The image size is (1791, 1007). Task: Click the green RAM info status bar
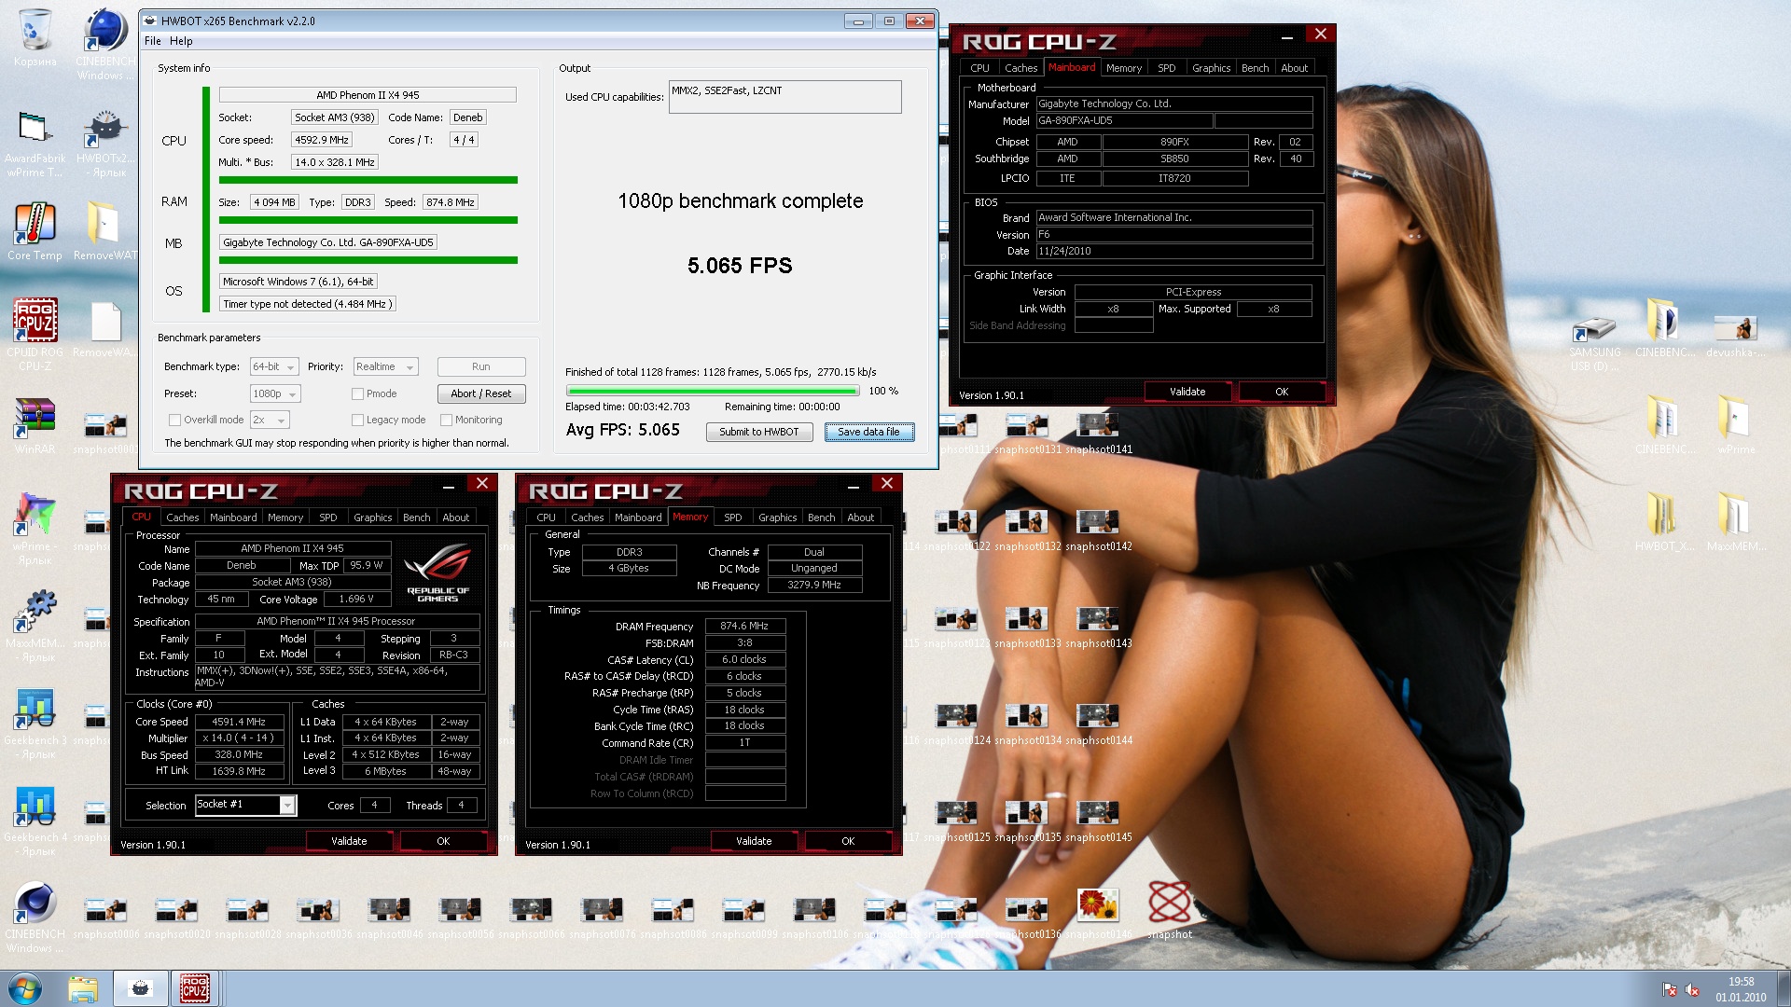click(368, 220)
